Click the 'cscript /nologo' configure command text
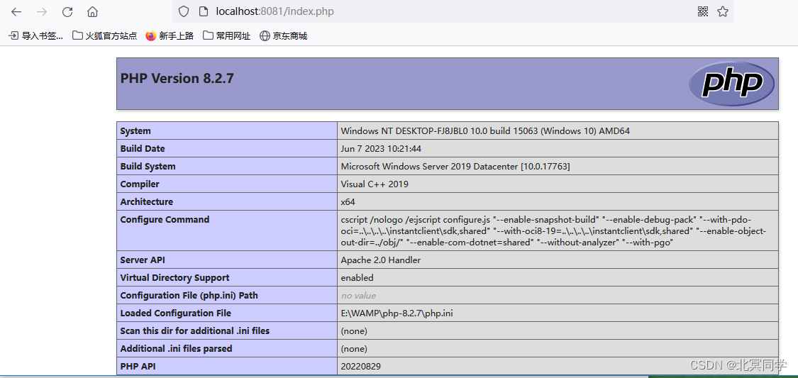The height and width of the screenshot is (378, 798). (554, 231)
